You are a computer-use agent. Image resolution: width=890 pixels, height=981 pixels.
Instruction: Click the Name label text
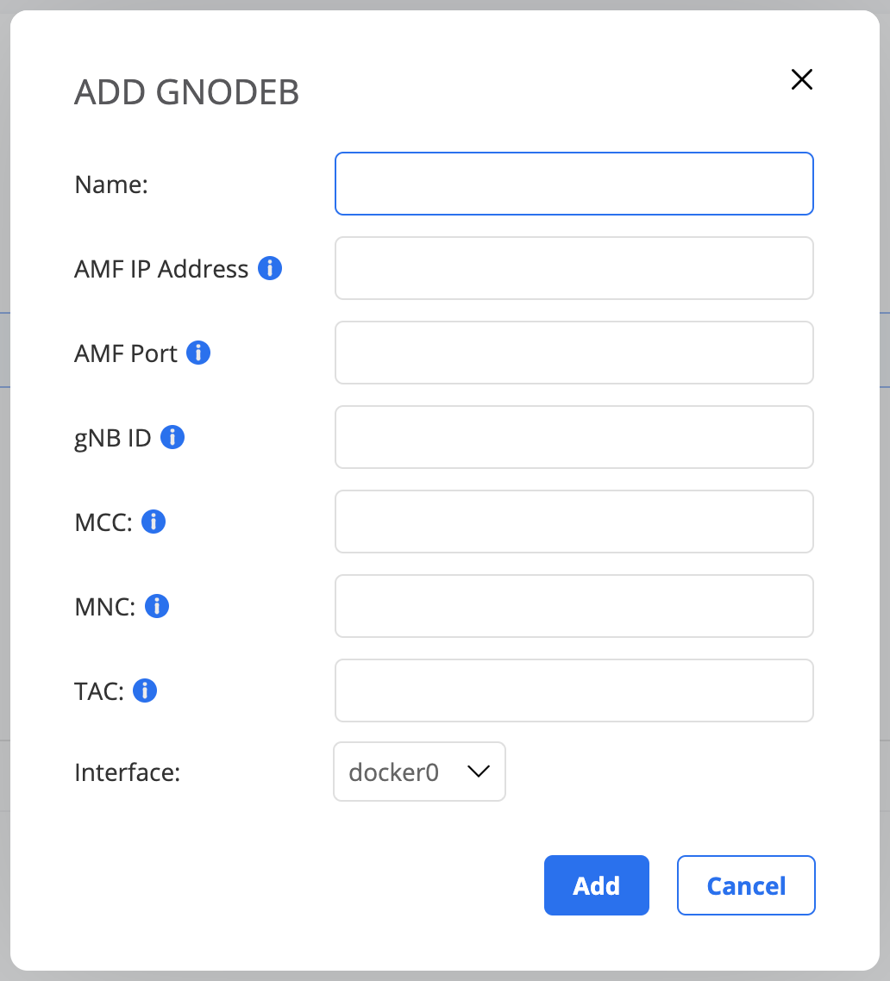(x=111, y=184)
